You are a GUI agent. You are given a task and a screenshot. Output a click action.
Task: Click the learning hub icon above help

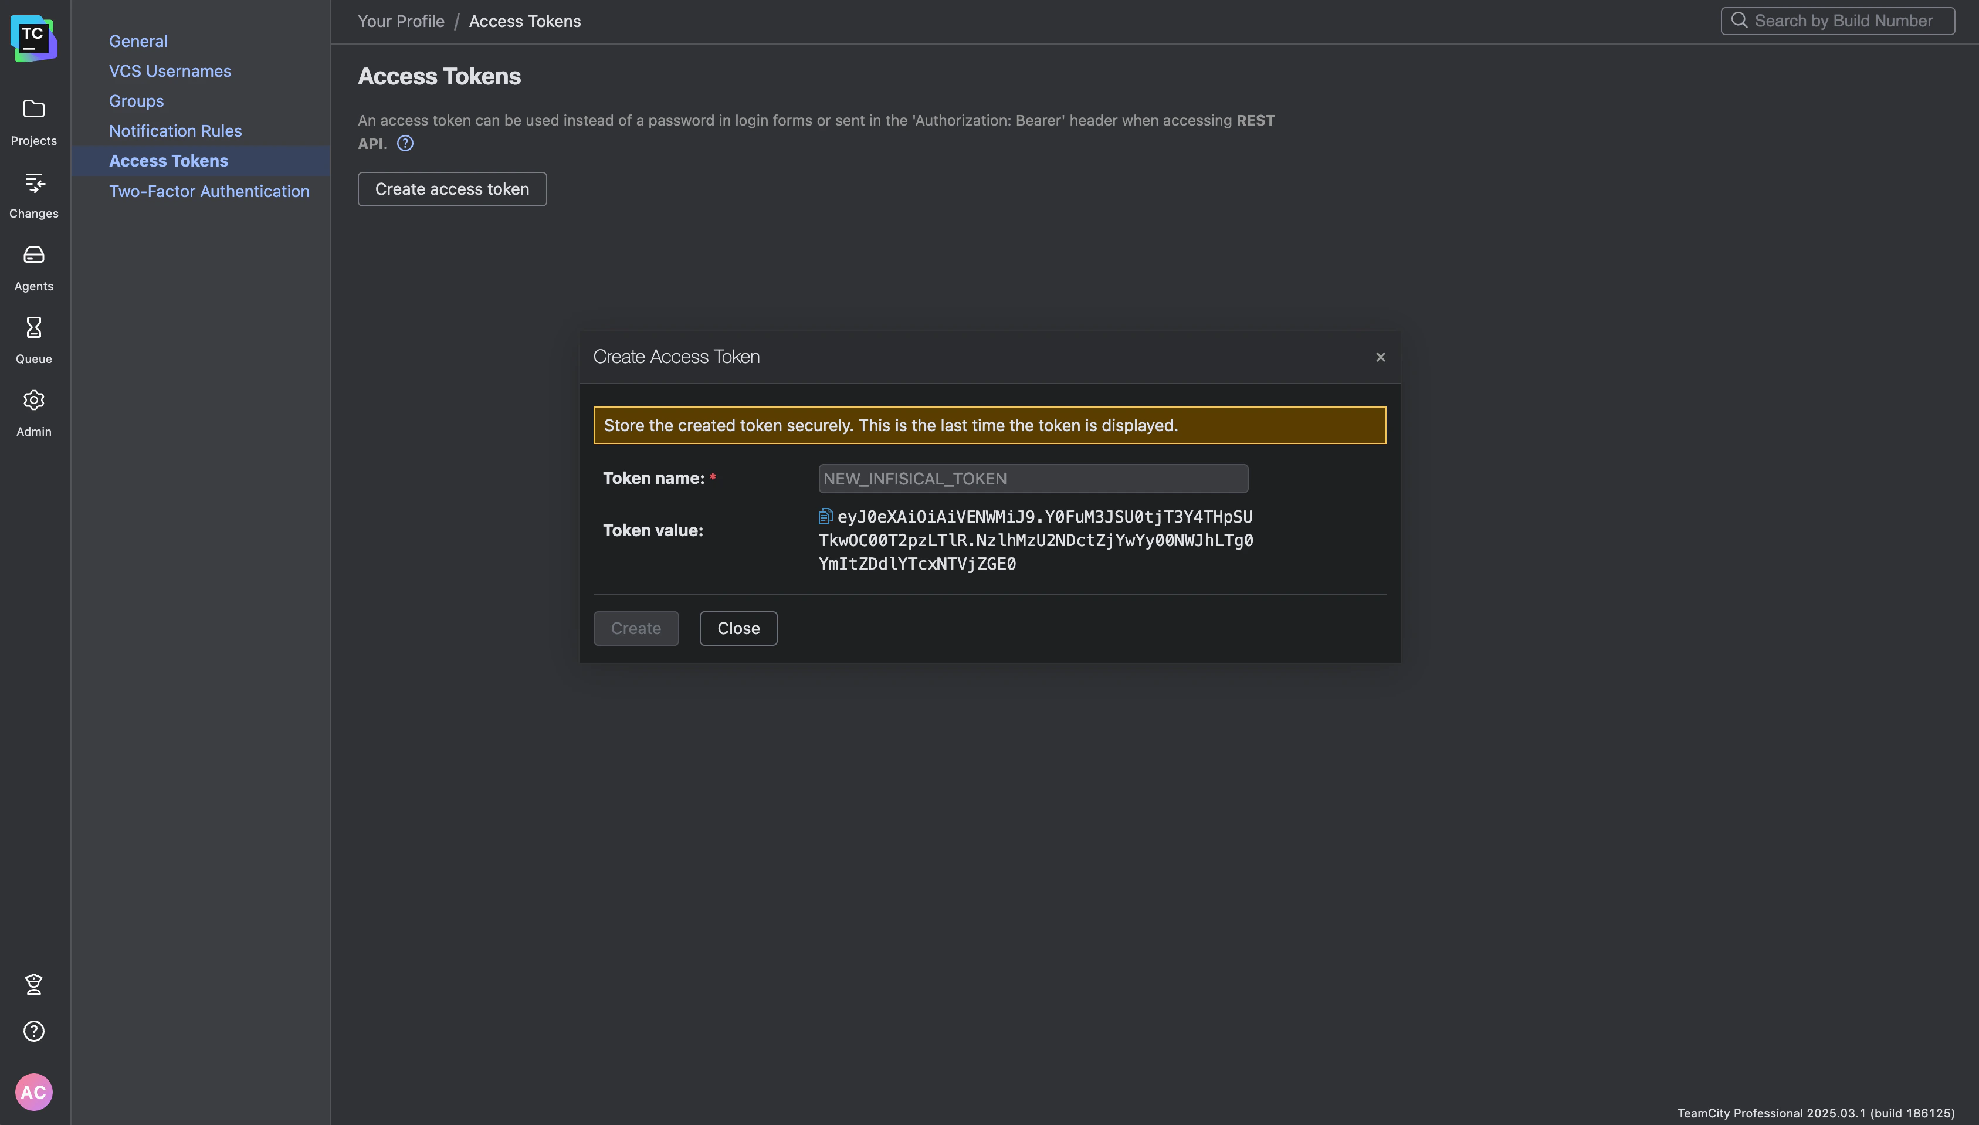[33, 984]
